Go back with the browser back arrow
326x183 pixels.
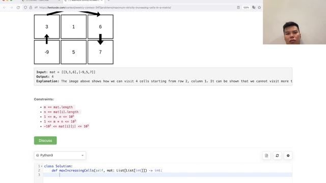[5, 8]
